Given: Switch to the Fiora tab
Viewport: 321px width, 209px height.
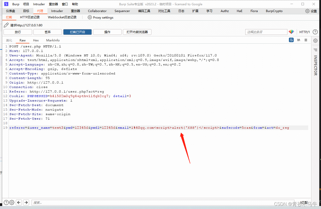Looking at the screenshot, I should coord(254,11).
